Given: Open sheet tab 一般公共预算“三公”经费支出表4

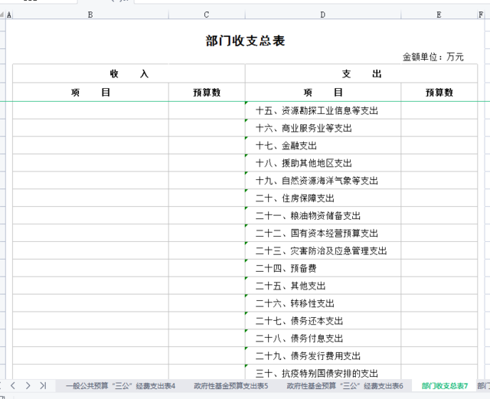Looking at the screenshot, I should [120, 386].
